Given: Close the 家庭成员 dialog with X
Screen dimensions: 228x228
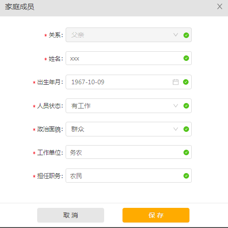Looking at the screenshot, I should tap(220, 6).
